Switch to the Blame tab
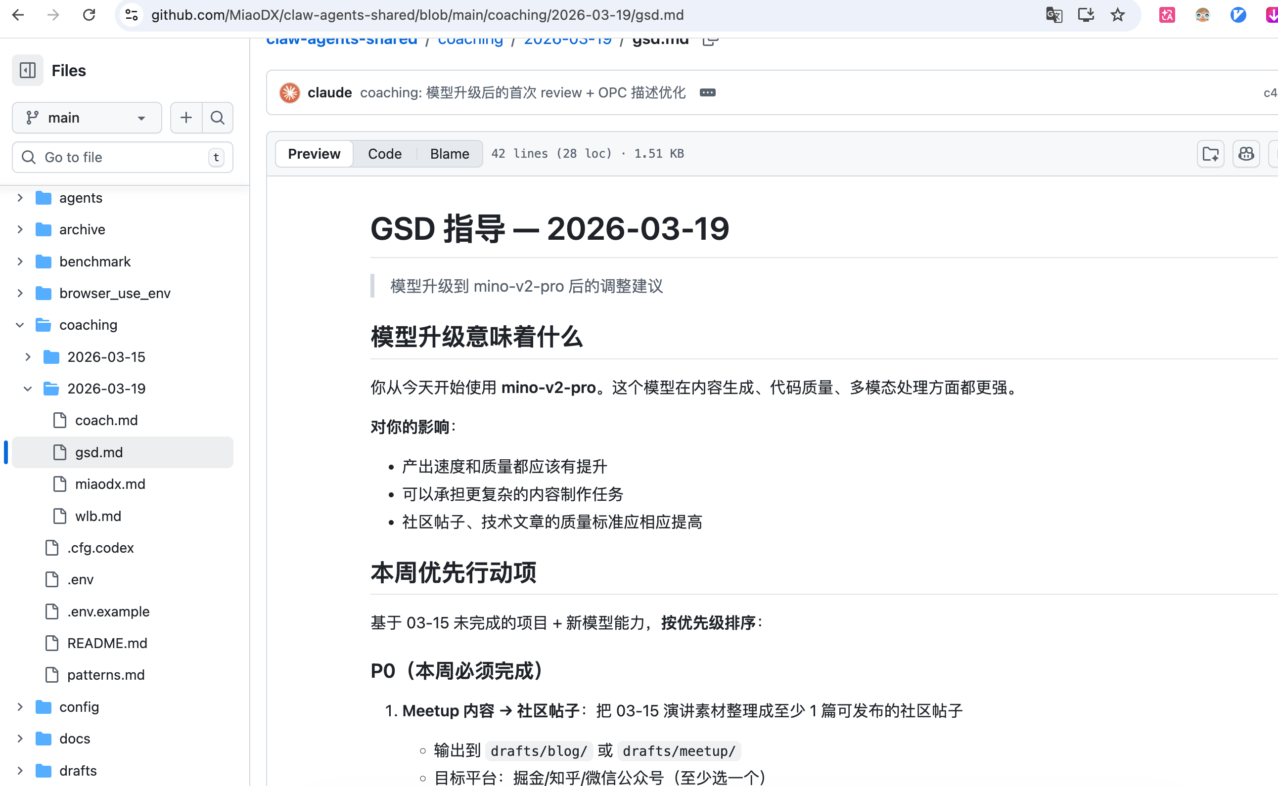The width and height of the screenshot is (1278, 786). tap(449, 154)
